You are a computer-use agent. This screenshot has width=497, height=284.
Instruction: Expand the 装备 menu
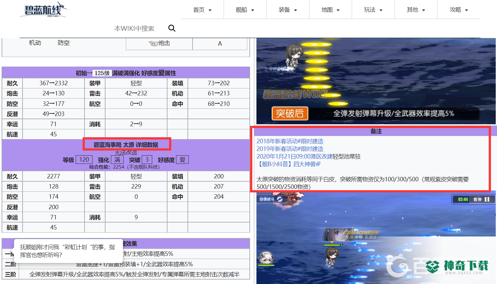tap(288, 10)
